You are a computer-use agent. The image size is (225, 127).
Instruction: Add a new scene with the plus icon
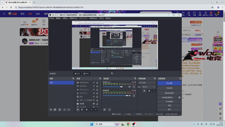pyautogui.click(x=51, y=110)
